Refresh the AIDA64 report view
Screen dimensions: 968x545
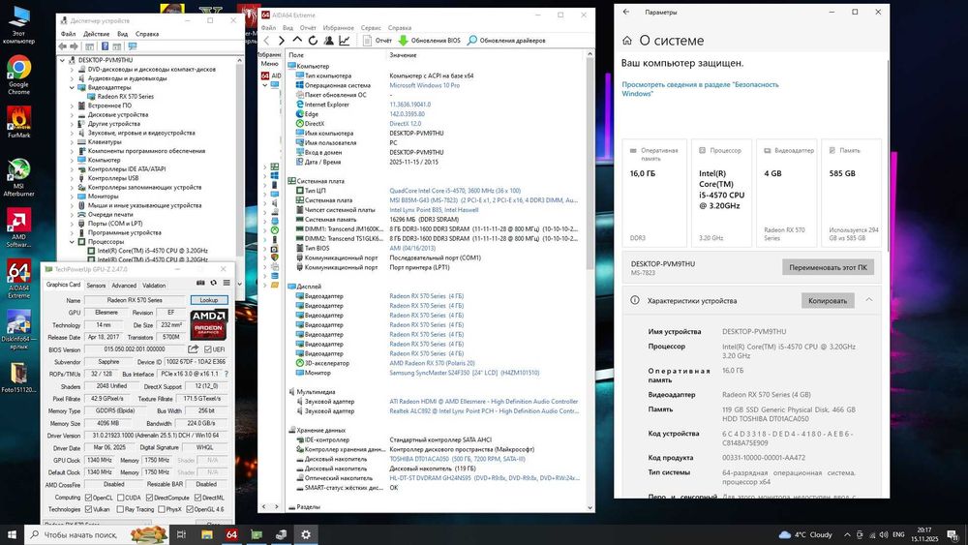[313, 41]
